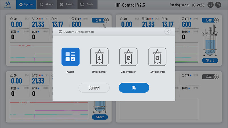Open the Batch tab

[67, 5]
